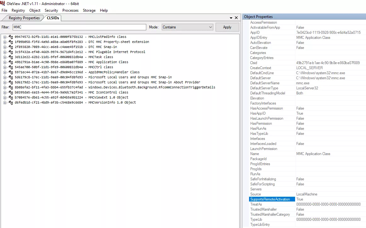Click the icon beside MMC Snap-in About Provider

11,82
